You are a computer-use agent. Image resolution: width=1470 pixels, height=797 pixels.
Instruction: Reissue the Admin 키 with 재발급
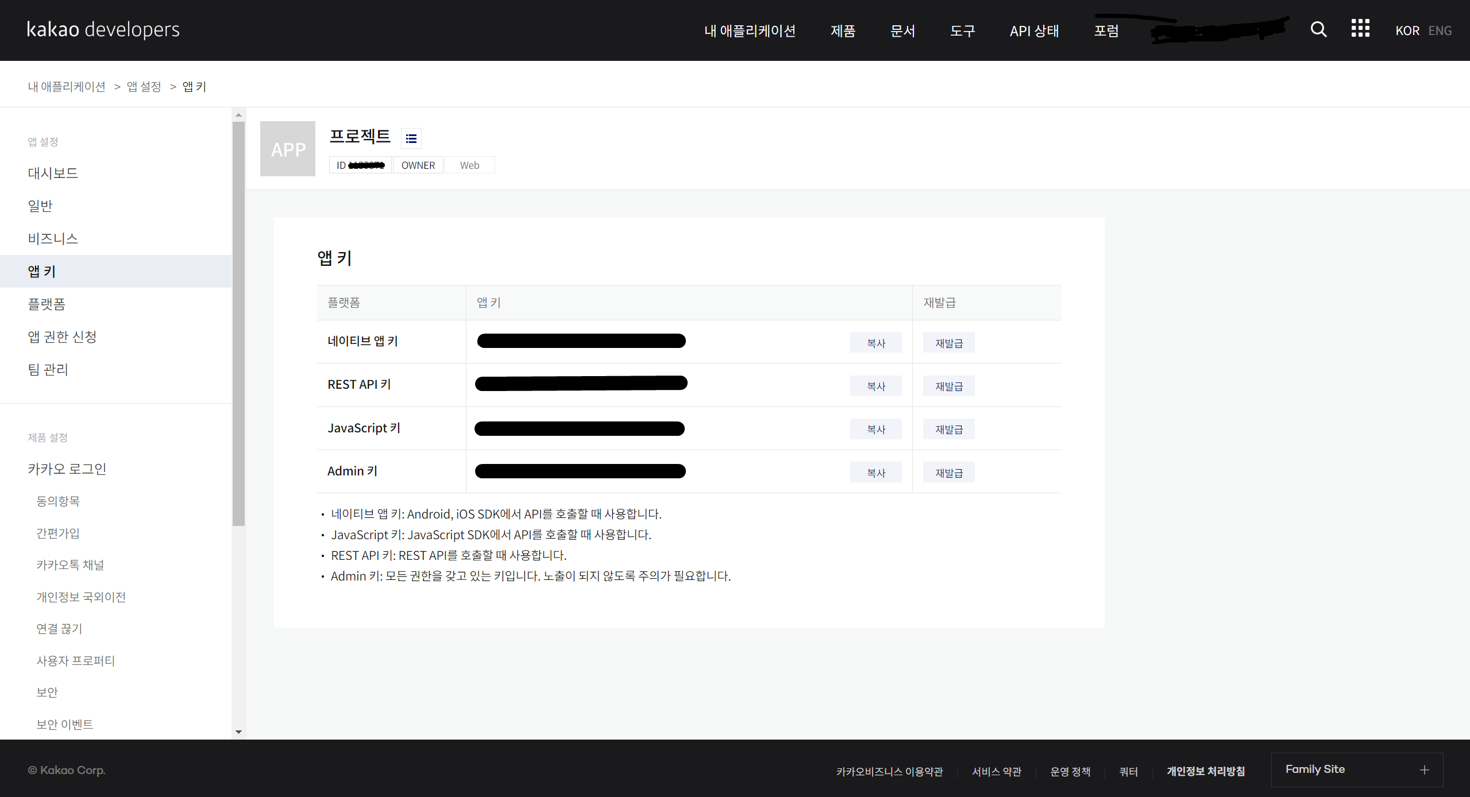point(948,473)
